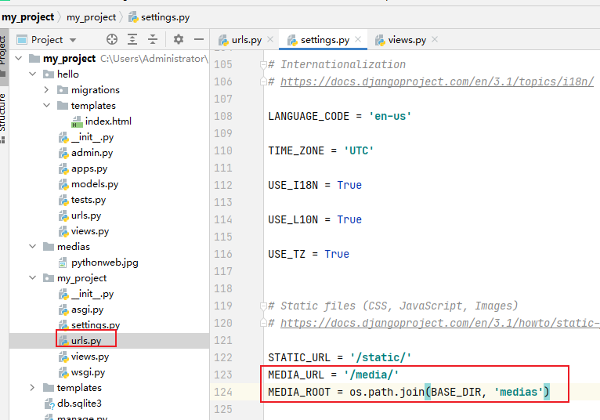Collapse the hello folder

pyautogui.click(x=33, y=74)
